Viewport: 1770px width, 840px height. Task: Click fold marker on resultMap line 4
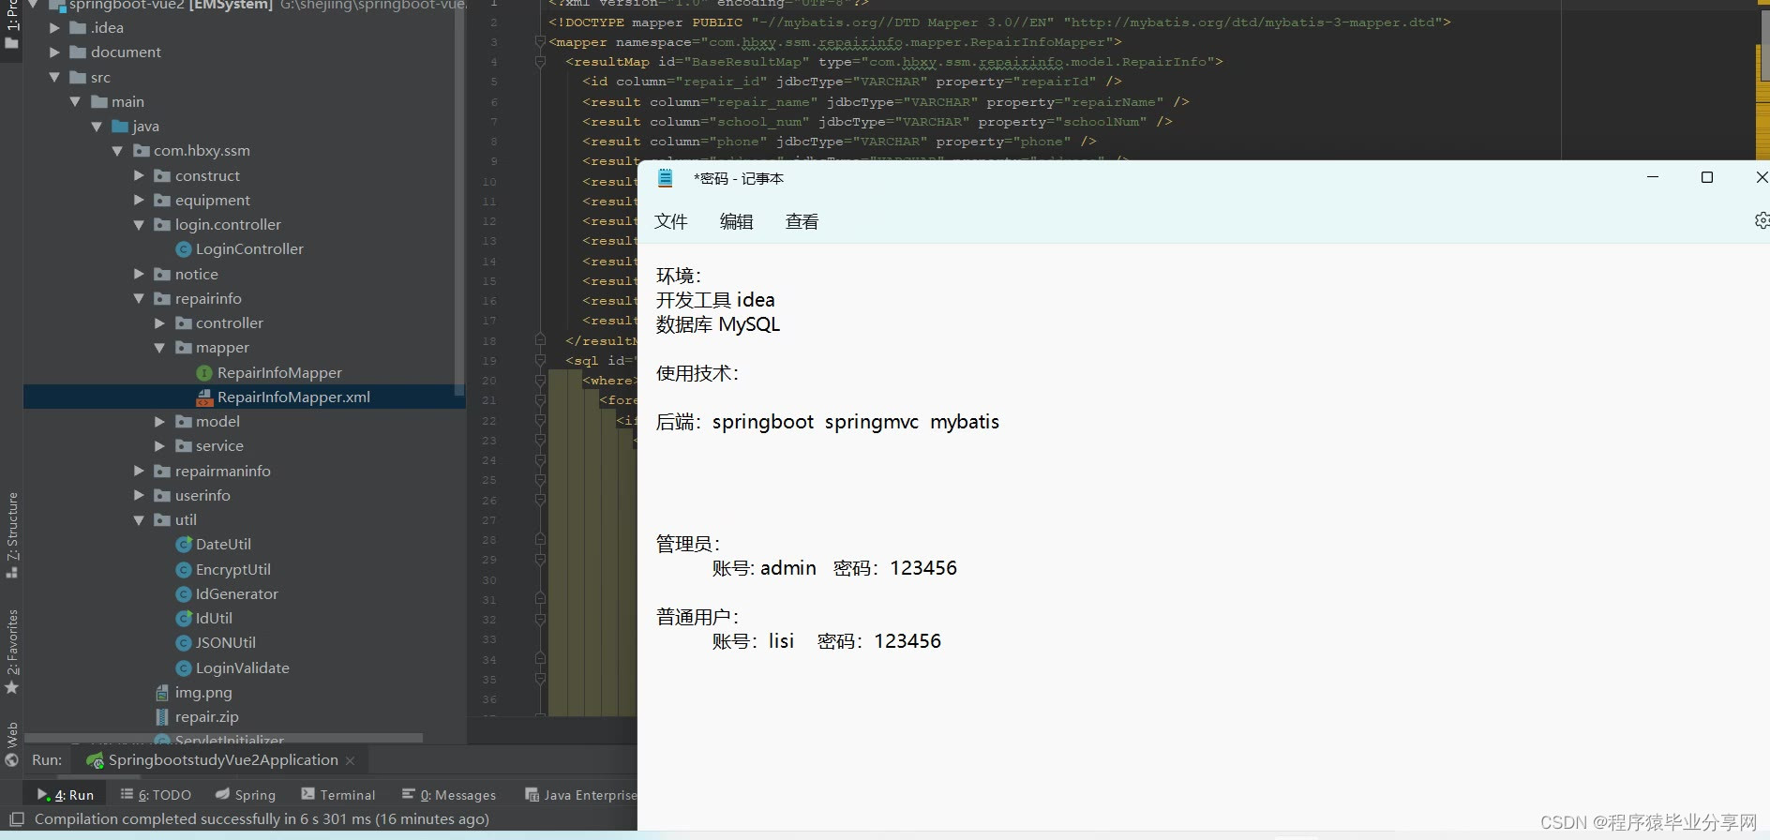point(540,62)
